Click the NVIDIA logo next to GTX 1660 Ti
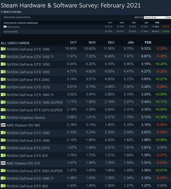Image resolution: width=171 pixels, height=189 pixels. coord(3,95)
